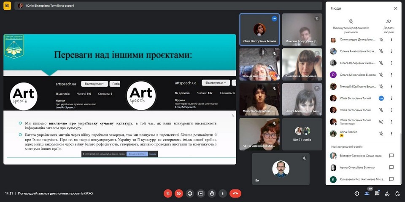Open the emoji reactions button
The width and height of the screenshot is (405, 202).
click(190, 194)
